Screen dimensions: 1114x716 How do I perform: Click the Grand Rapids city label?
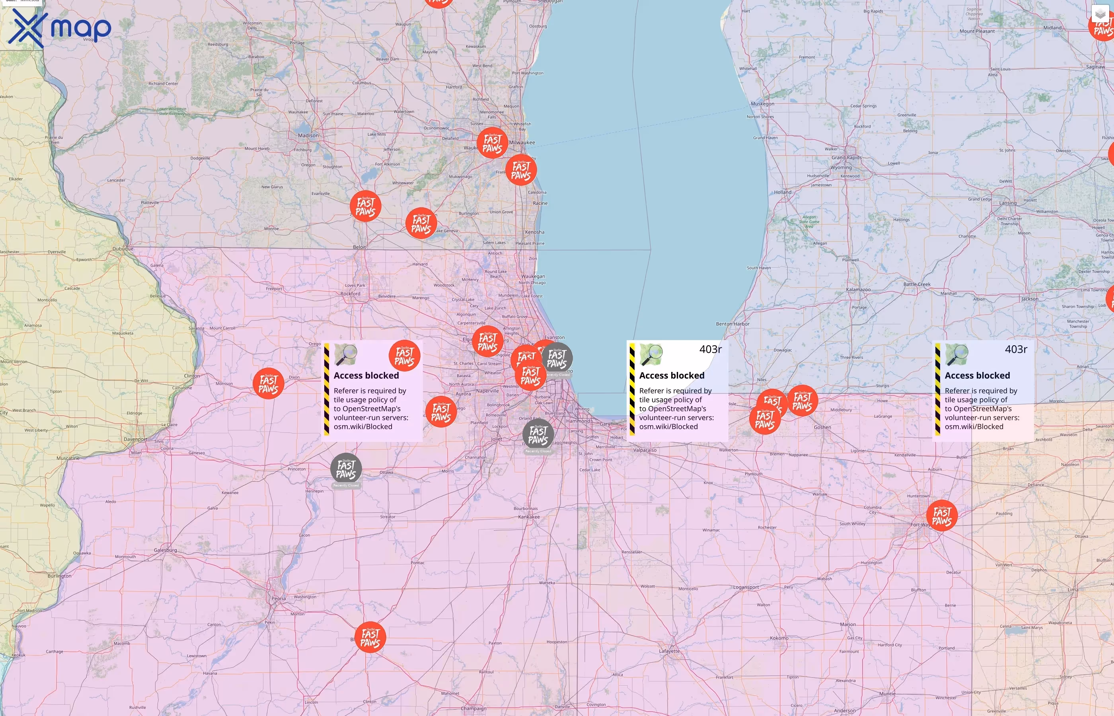coord(846,158)
